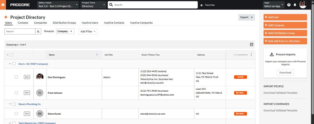Open the help question mark icon

[x=289, y=5]
